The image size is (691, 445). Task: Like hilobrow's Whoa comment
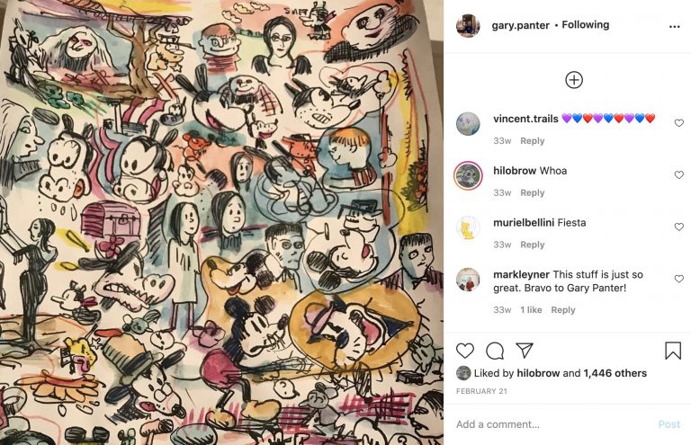tap(679, 175)
